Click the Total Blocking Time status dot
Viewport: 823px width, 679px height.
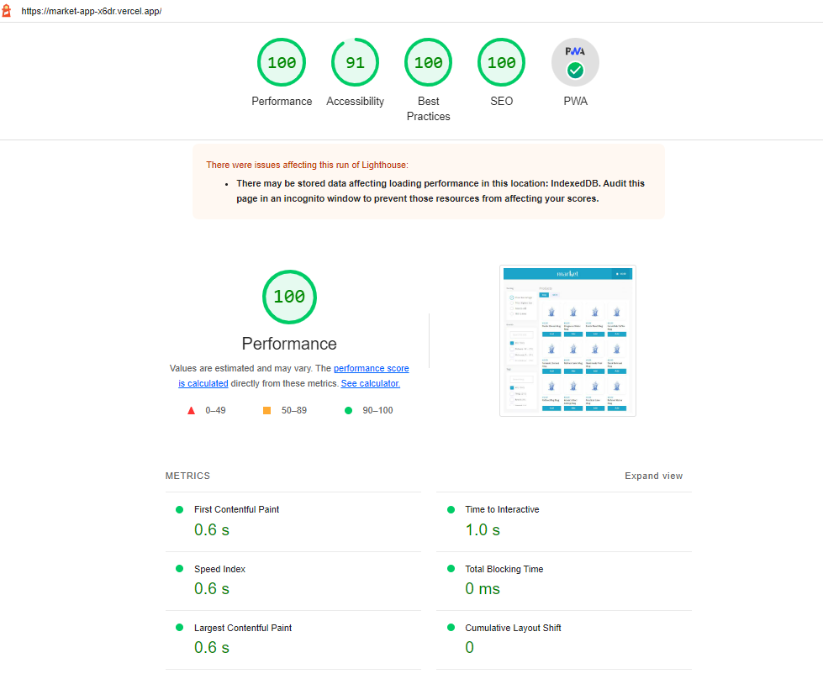(451, 569)
